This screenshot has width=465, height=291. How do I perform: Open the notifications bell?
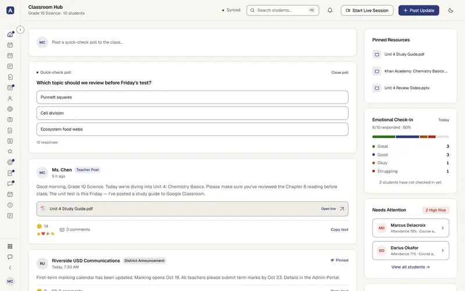click(330, 10)
